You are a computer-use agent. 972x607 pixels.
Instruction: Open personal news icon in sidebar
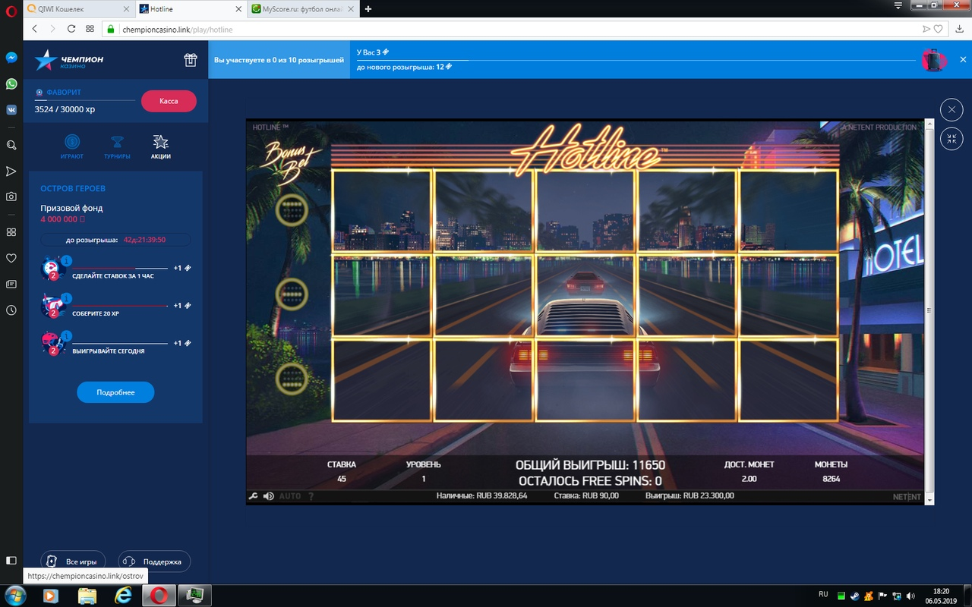click(11, 284)
